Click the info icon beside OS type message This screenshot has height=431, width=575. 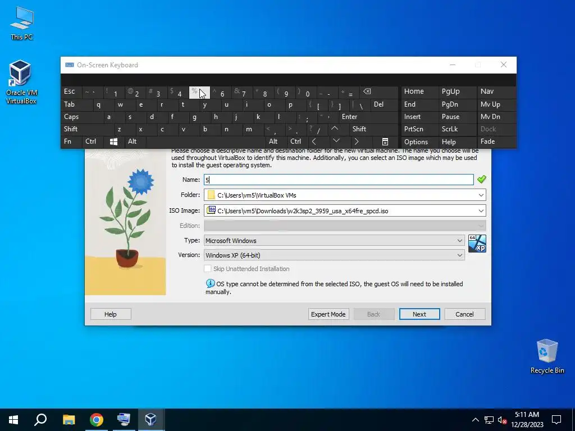point(210,283)
